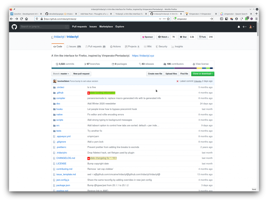The height and width of the screenshot is (202, 268).
Task: Open page actions three-dot menu
Action: coord(164,19)
